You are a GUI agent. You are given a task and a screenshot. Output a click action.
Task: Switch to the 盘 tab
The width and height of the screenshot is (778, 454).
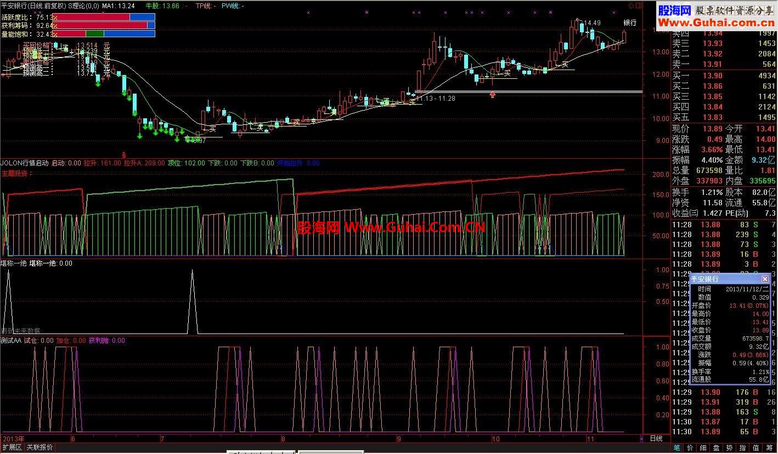pos(717,448)
